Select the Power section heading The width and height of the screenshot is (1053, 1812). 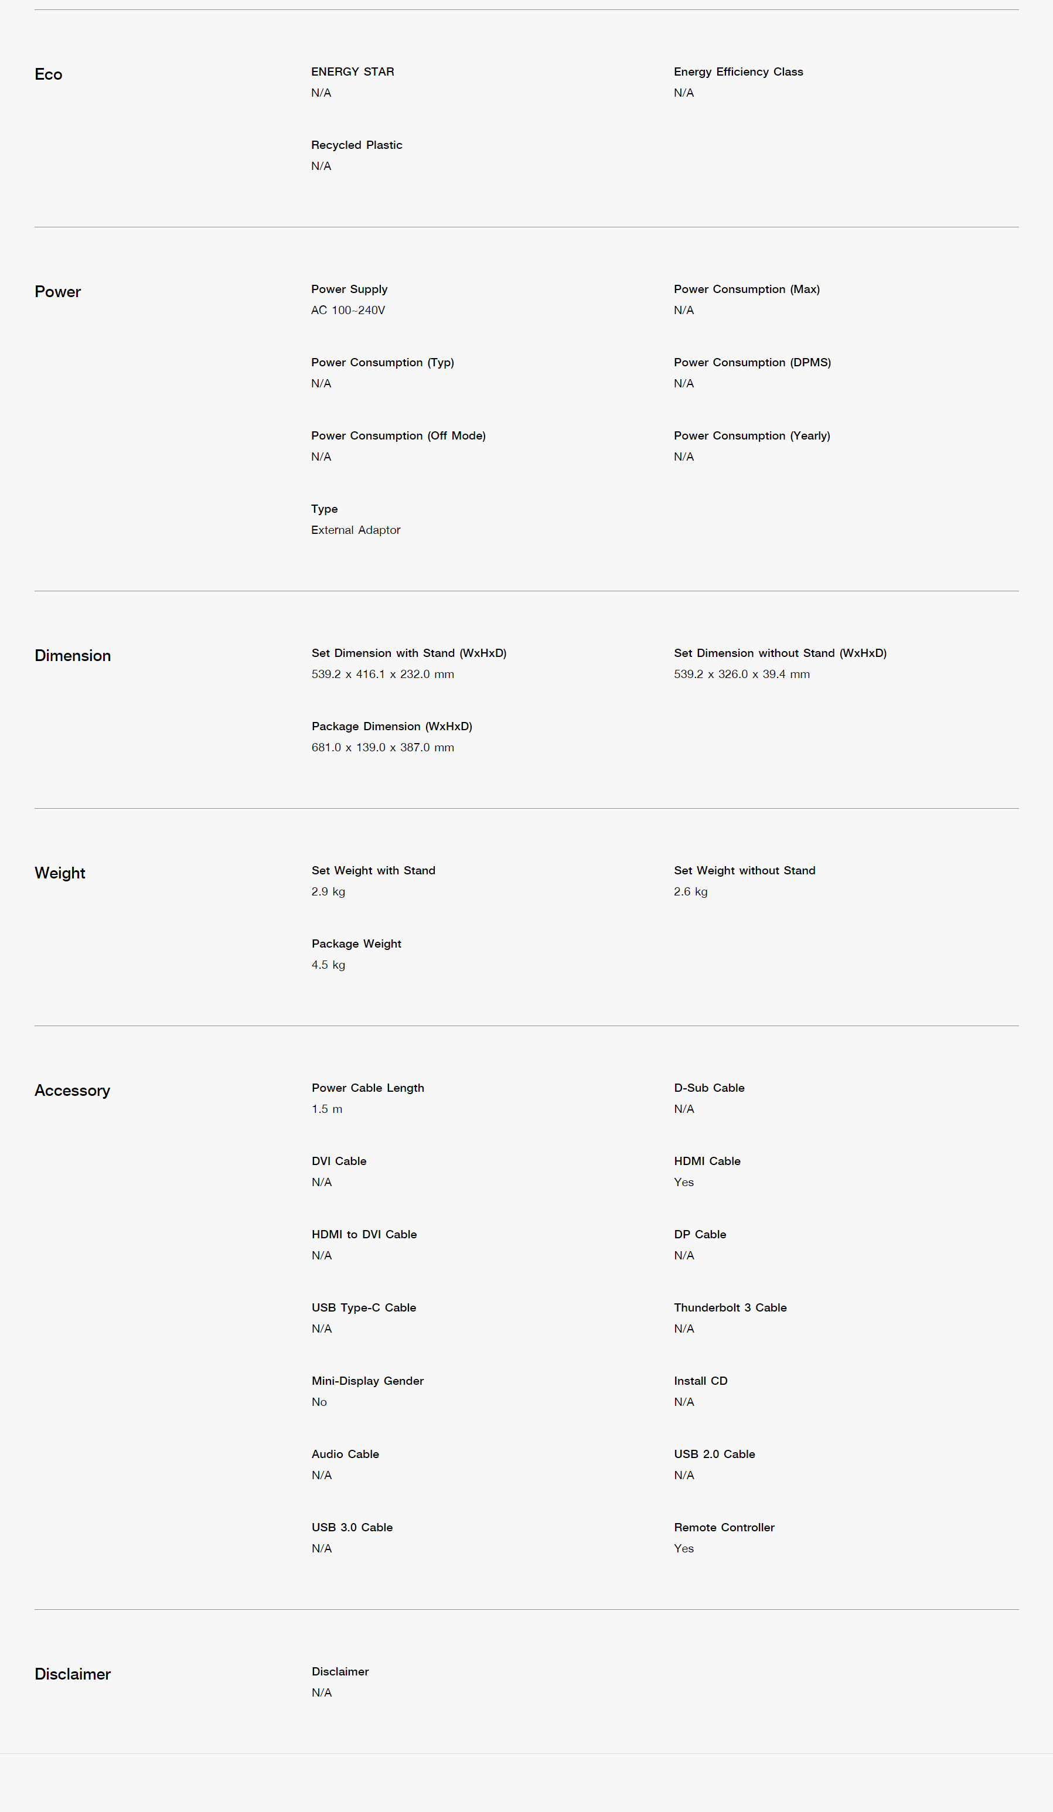pos(57,291)
